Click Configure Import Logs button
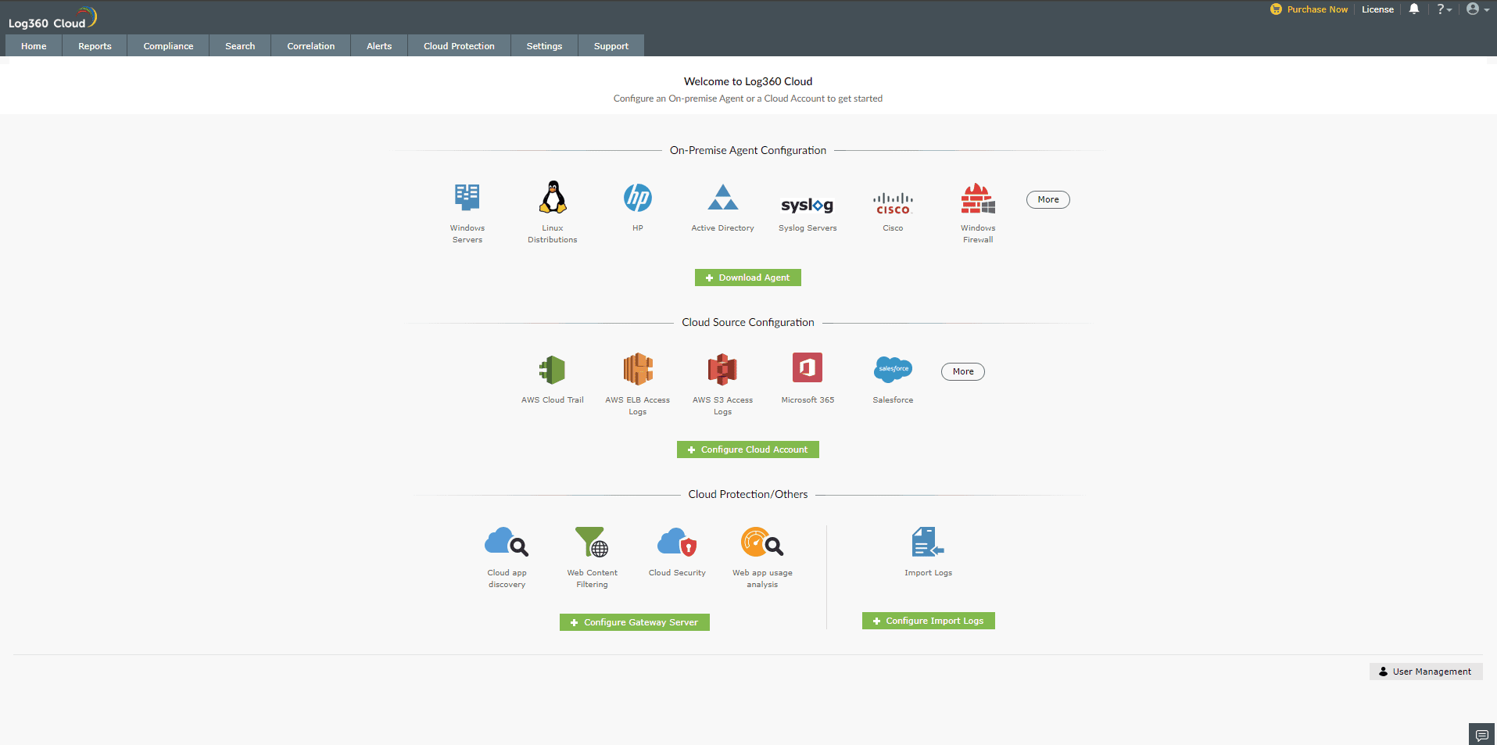1497x745 pixels. pos(928,621)
